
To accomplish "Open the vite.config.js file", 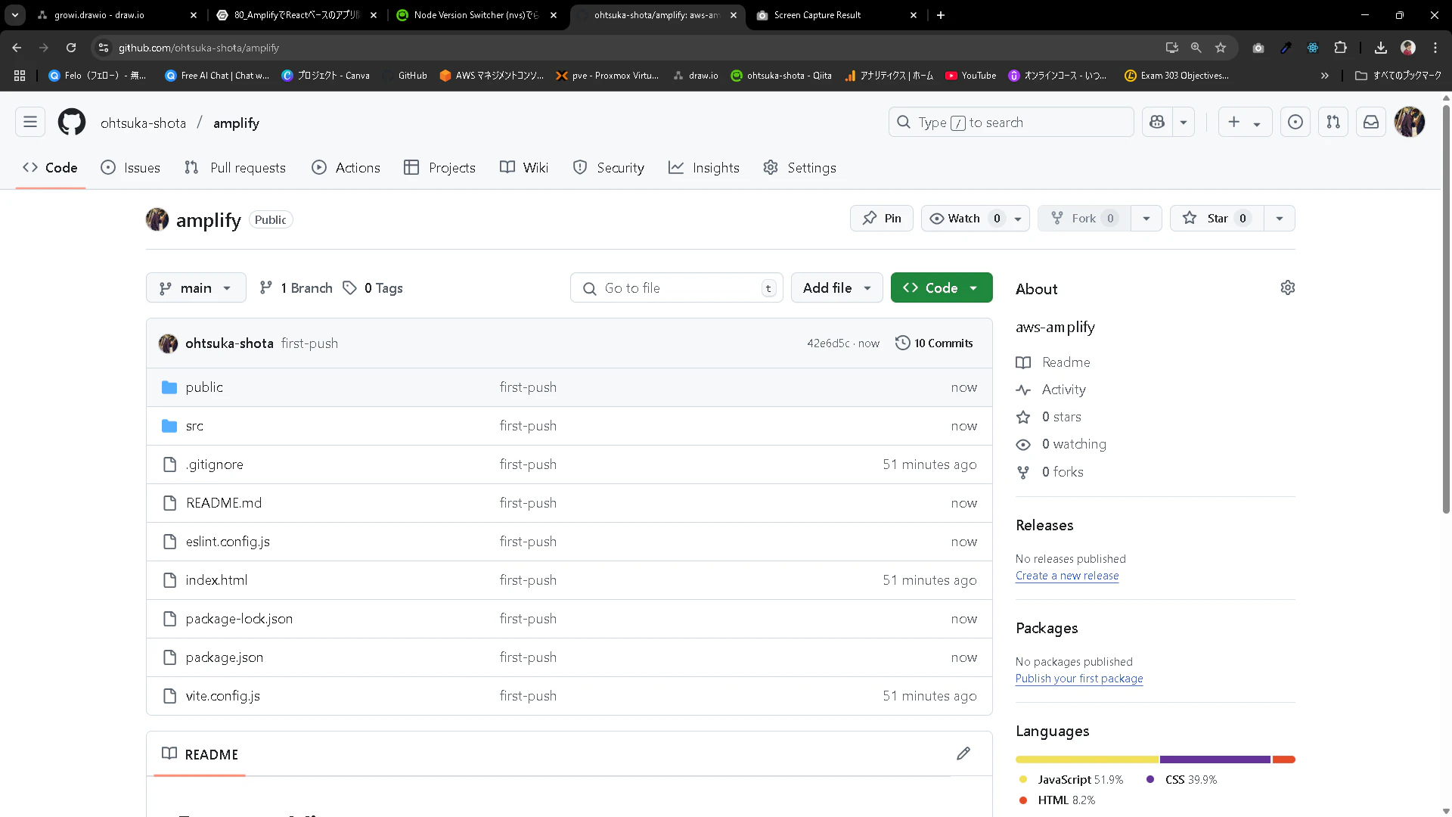I will coord(223,696).
